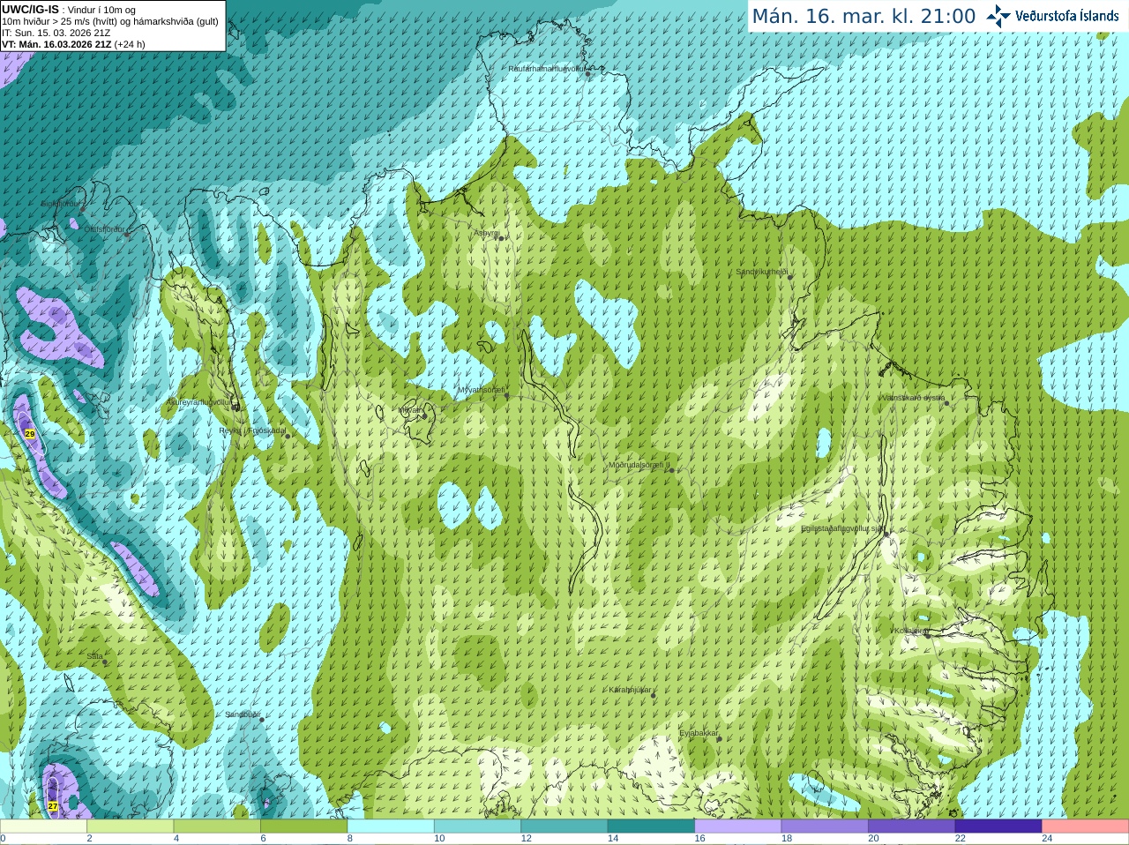Select the Sandvíkurheiði station label
This screenshot has width=1129, height=845.
coord(762,272)
